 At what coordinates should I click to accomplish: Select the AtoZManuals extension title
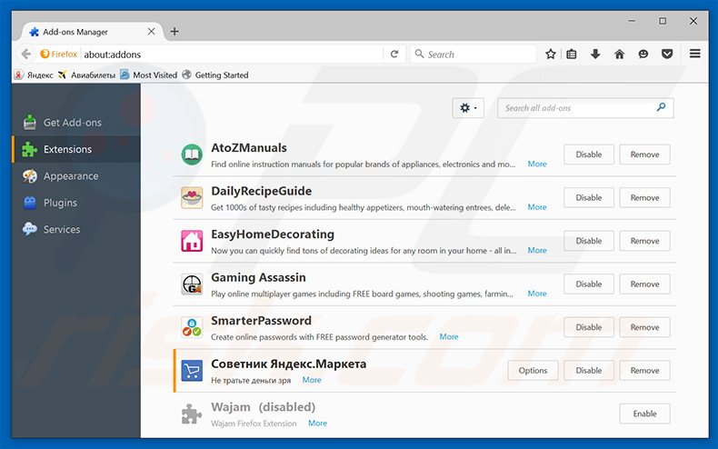249,147
